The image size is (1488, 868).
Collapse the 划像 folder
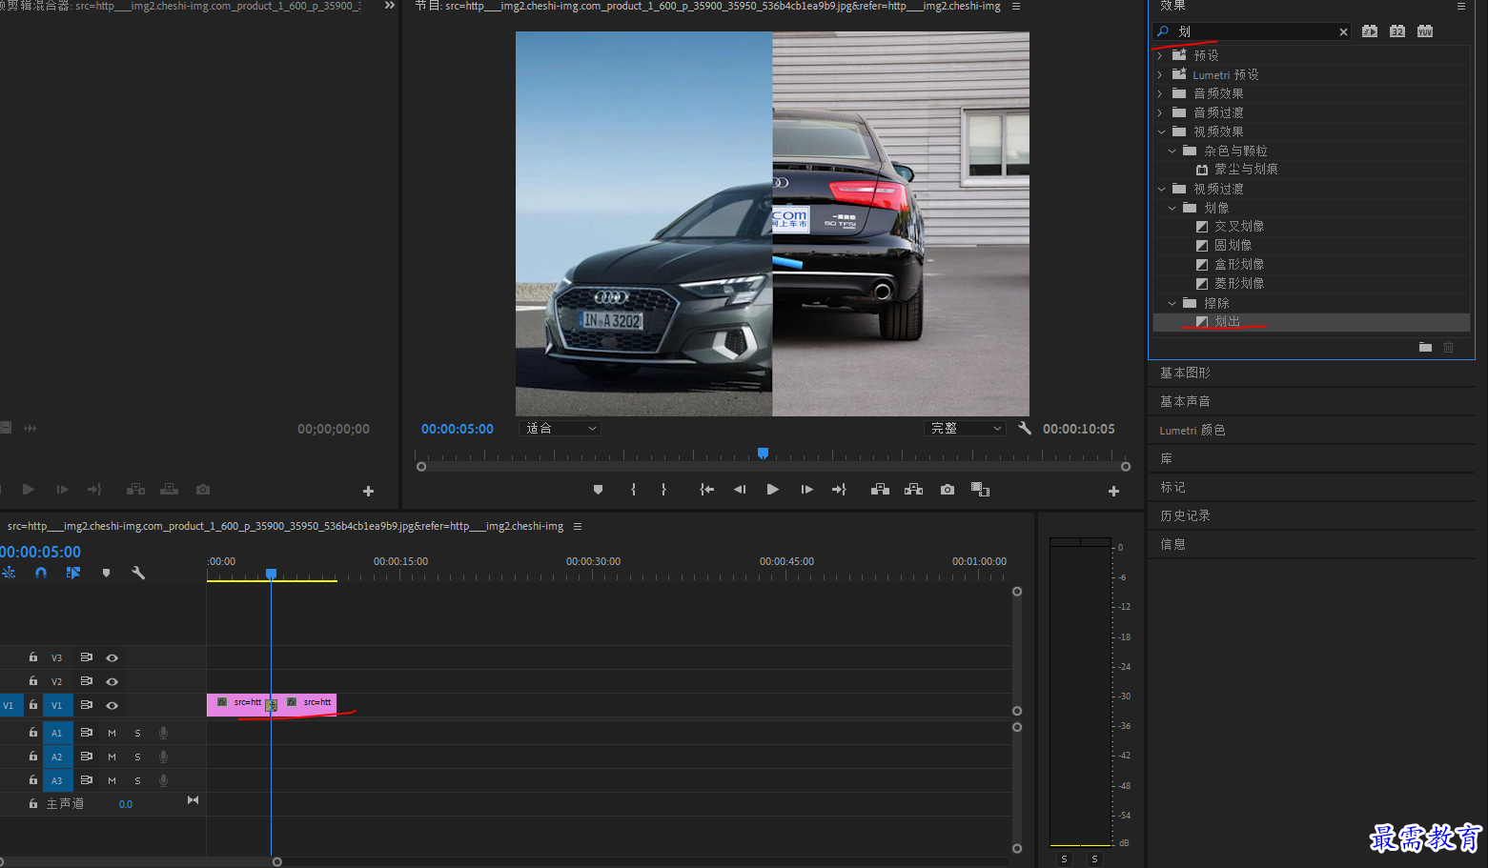(1172, 208)
